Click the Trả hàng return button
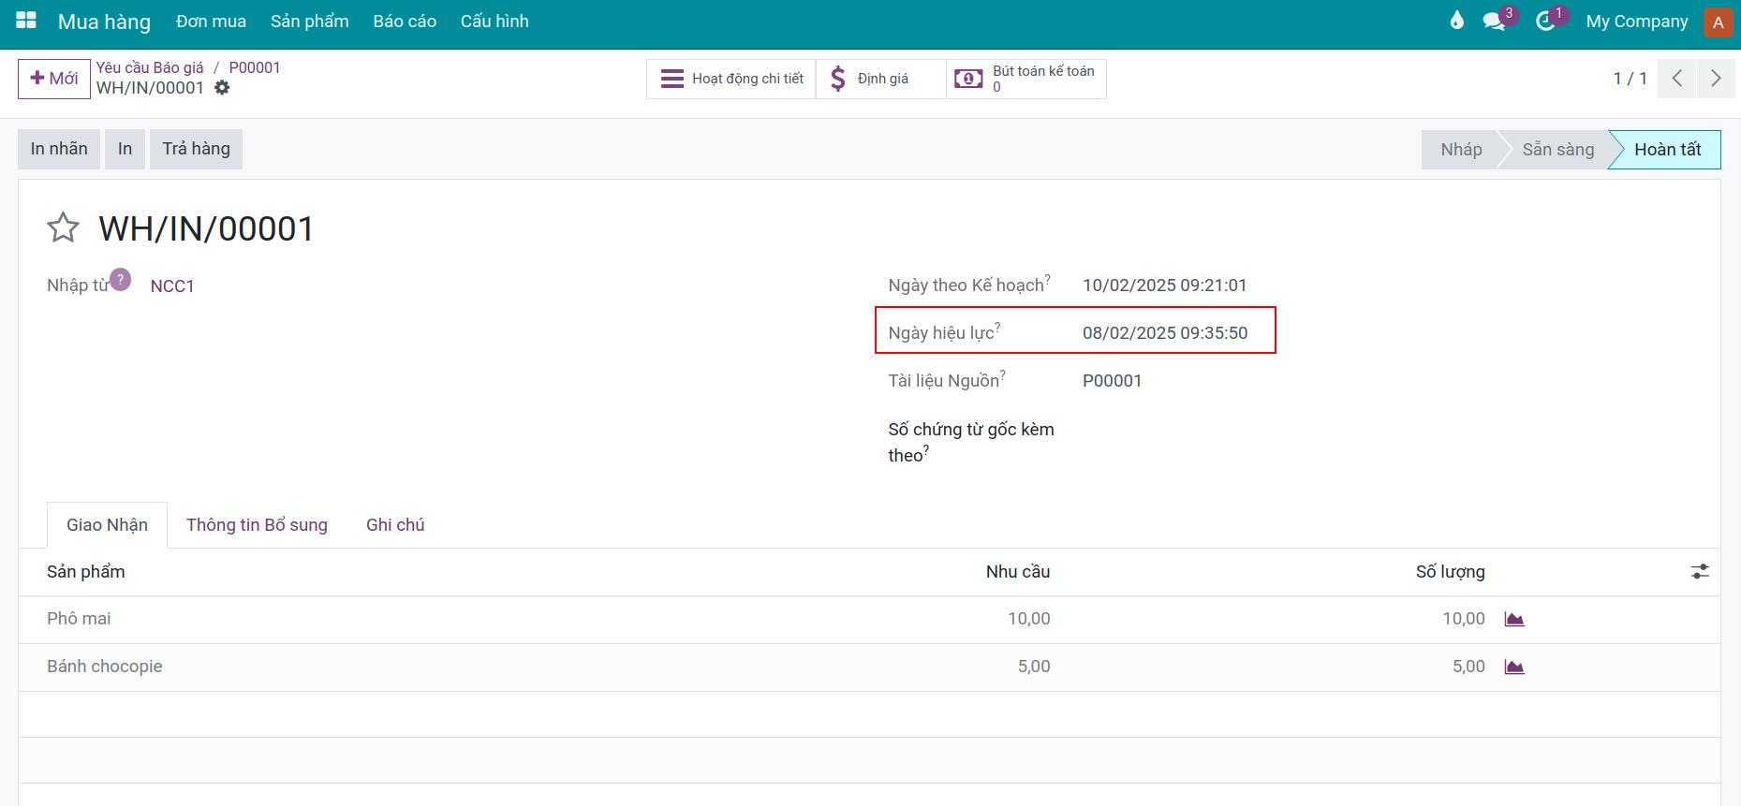This screenshot has width=1741, height=806. click(x=197, y=149)
